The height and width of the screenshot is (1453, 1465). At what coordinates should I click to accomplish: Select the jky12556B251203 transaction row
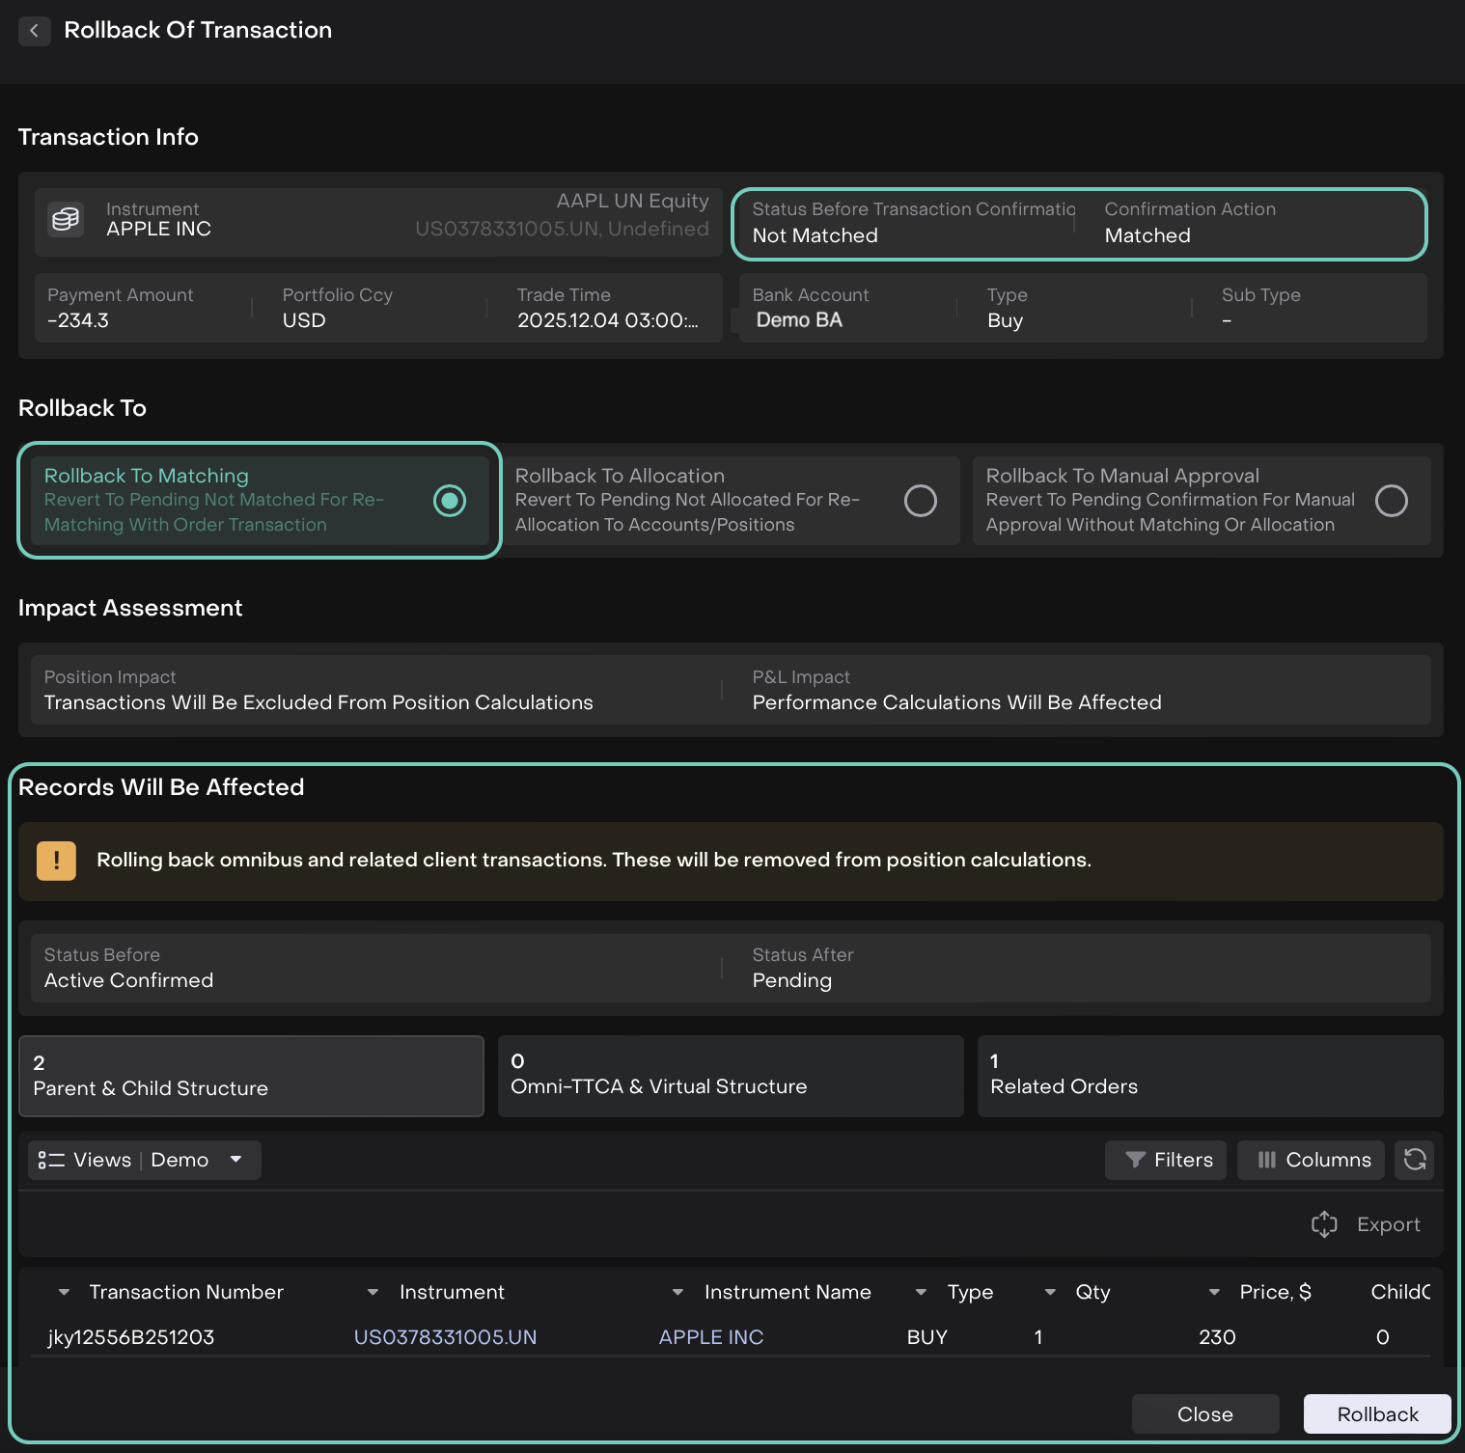131,1337
